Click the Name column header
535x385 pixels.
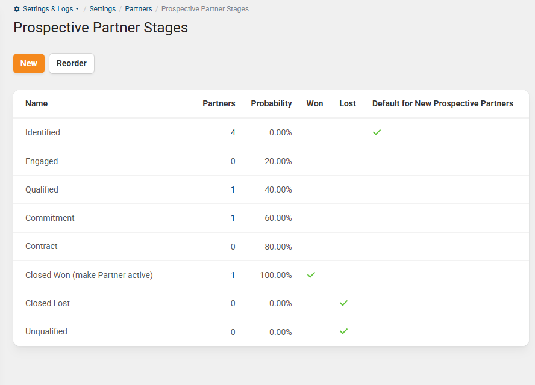(36, 103)
